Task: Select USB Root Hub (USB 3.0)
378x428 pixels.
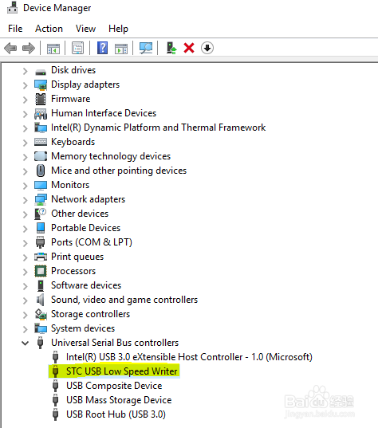Action: tap(116, 414)
